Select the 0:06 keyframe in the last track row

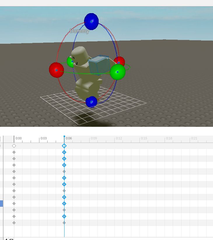pos(64,223)
